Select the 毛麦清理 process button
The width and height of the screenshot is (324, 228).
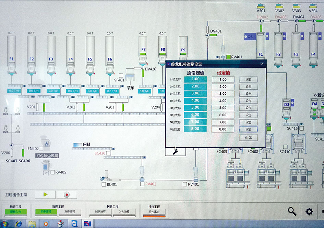click(x=46, y=212)
